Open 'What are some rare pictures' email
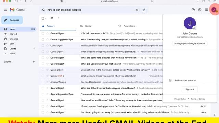 (x=109, y=58)
